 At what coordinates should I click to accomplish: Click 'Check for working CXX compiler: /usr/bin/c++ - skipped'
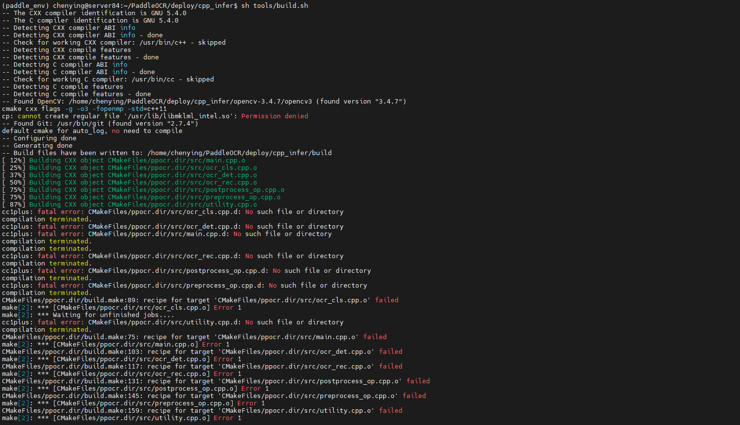click(114, 42)
